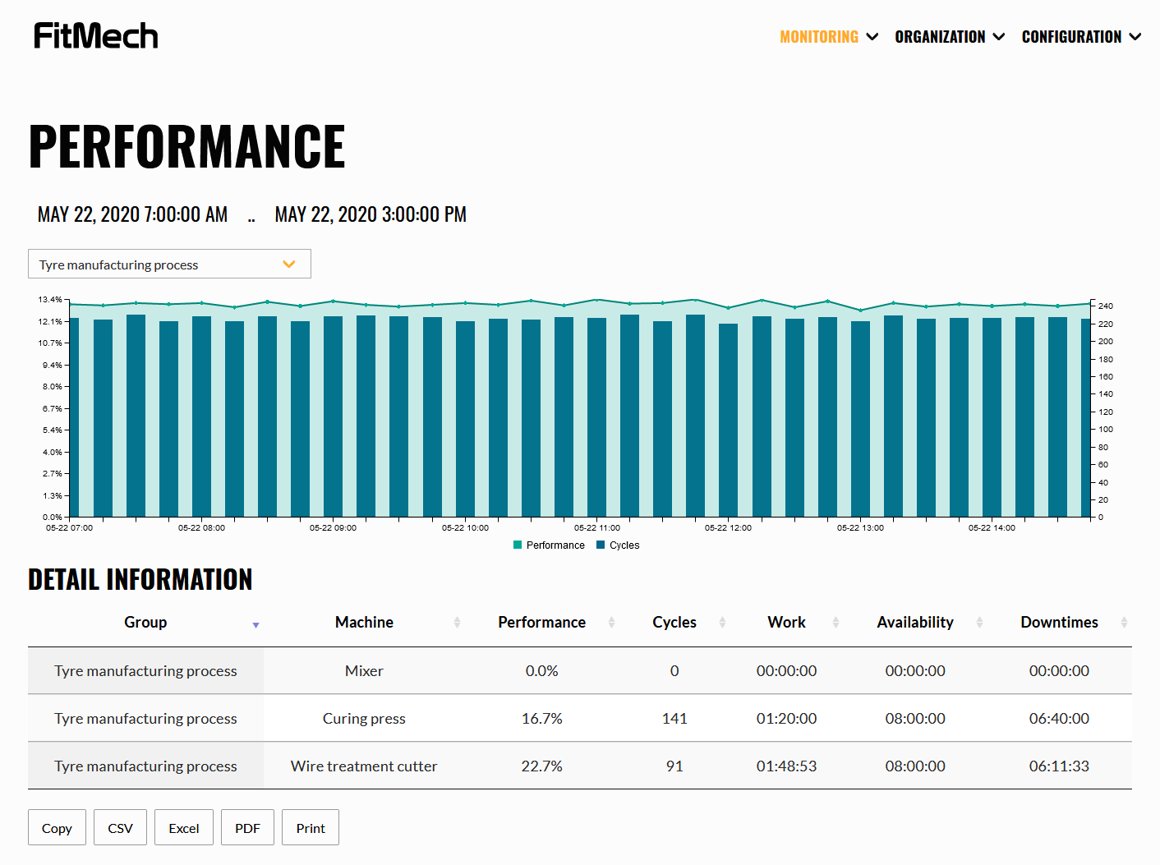The width and height of the screenshot is (1160, 865).
Task: Select the Machine column header
Action: [364, 623]
